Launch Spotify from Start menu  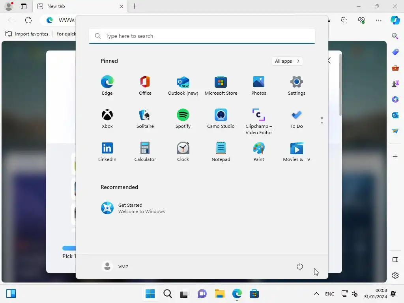click(x=183, y=119)
